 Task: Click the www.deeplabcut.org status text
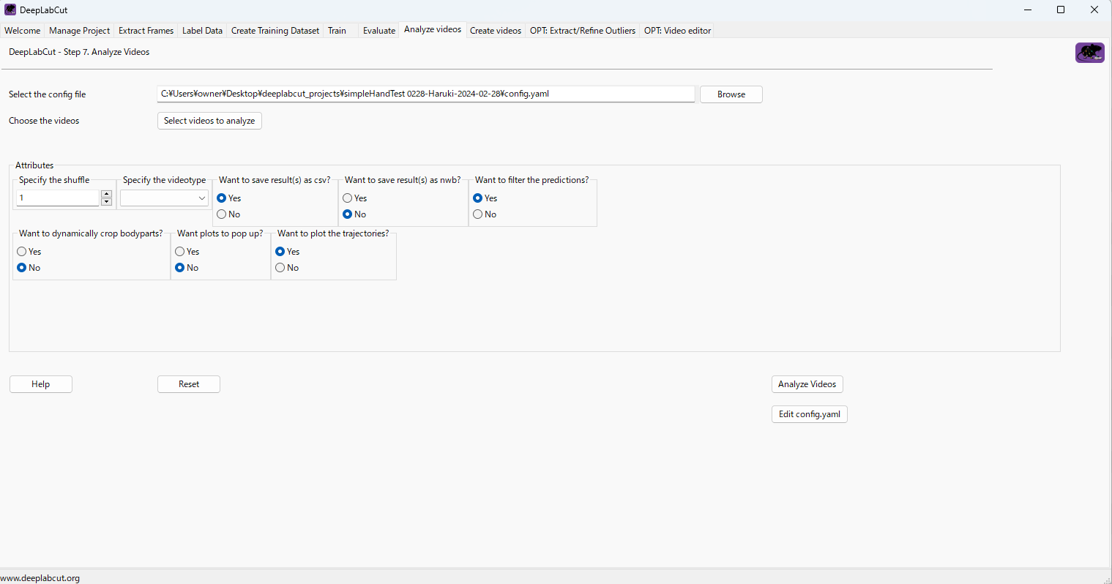(x=40, y=578)
